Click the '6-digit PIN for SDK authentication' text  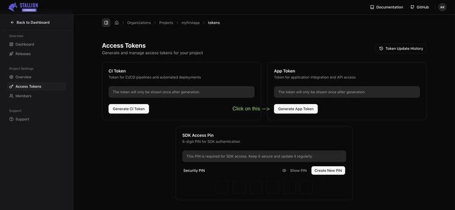(x=211, y=142)
